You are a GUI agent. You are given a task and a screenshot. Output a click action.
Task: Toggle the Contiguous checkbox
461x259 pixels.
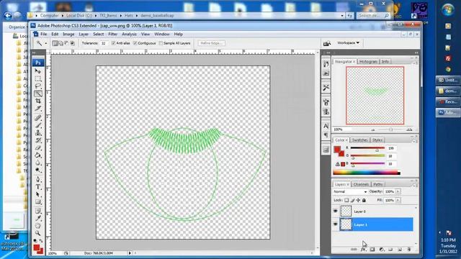[x=135, y=43]
